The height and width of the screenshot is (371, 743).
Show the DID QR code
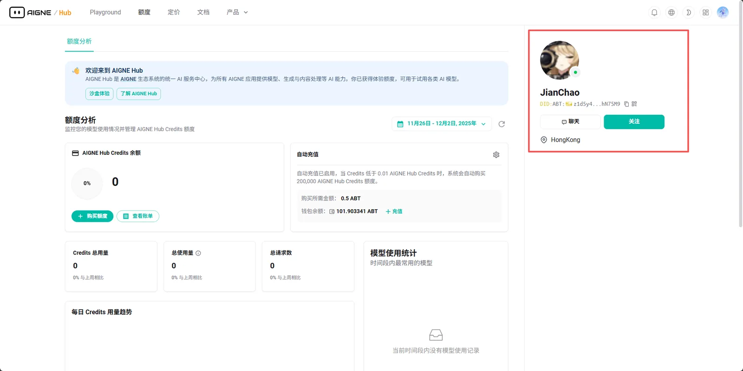pyautogui.click(x=634, y=104)
